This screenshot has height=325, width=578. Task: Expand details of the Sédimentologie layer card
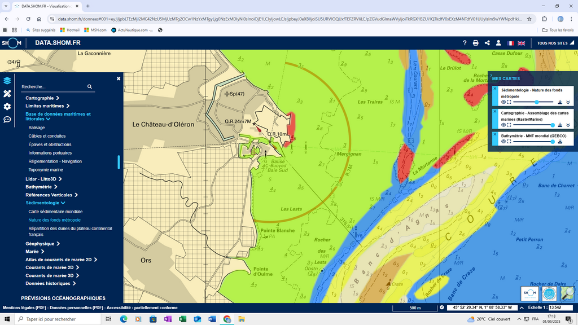568,102
